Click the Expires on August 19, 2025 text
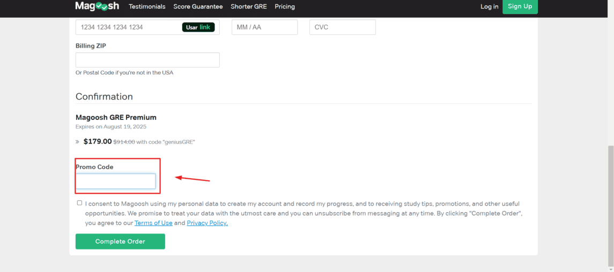 [x=111, y=126]
